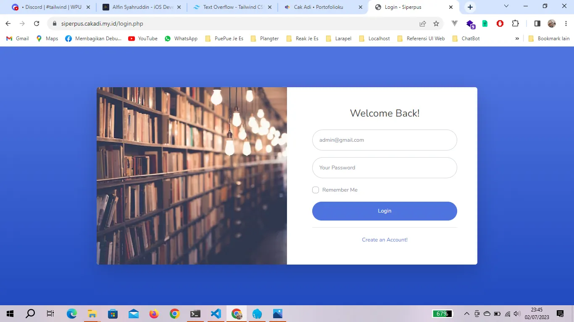
Task: Share this page from the address bar
Action: point(423,24)
